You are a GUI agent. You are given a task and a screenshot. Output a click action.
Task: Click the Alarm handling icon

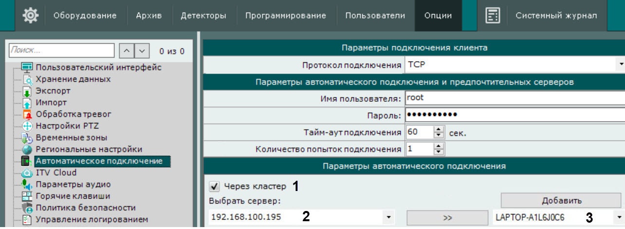pyautogui.click(x=27, y=115)
